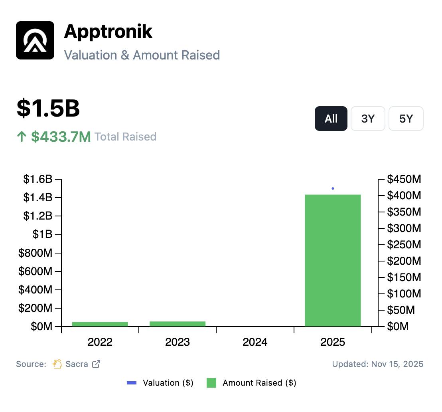Click the $1.5B valuation figure
This screenshot has height=412, width=442.
coord(48,108)
